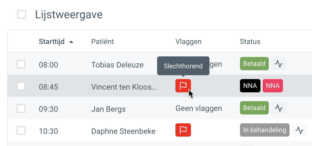312x146 pixels.
Task: Click Betaald badge in Tobias Deleuze row
Action: [x=254, y=64]
